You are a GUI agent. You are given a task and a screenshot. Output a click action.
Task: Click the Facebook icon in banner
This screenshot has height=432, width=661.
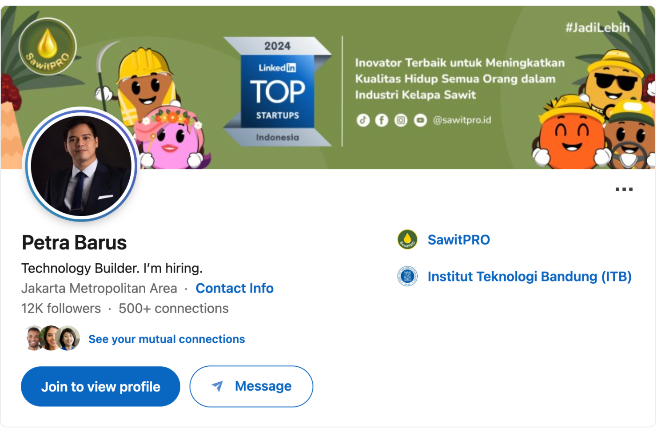382,120
